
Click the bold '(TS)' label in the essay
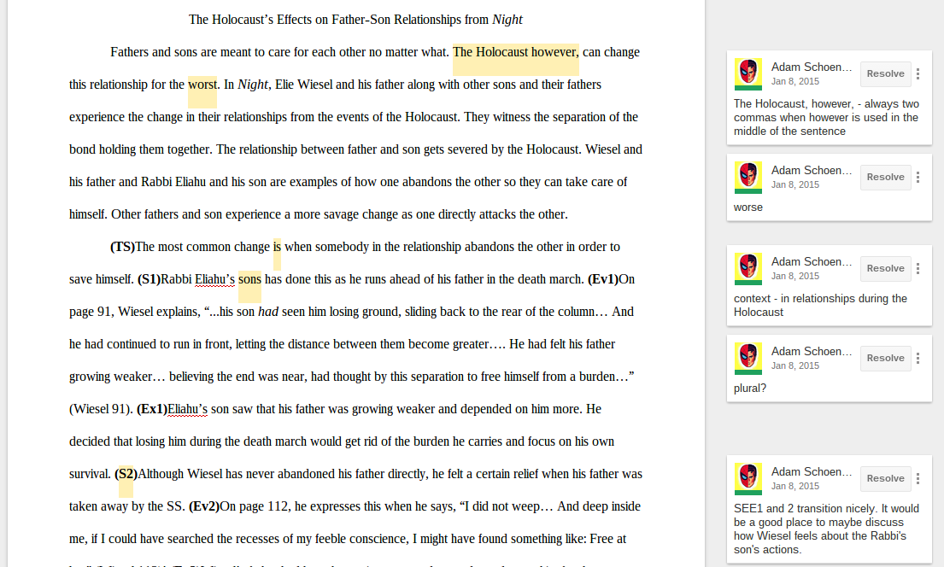[122, 248]
